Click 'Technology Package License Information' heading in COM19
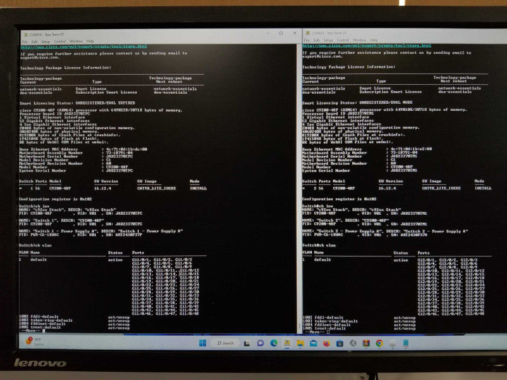Image resolution: width=507 pixels, height=380 pixels. click(66, 68)
